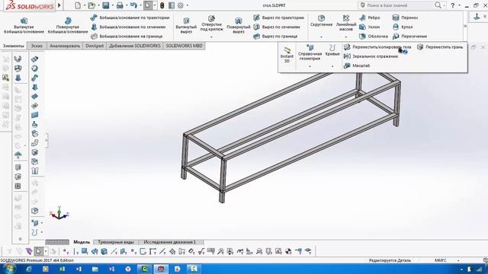
Task: Expand the Save dropdown arrow
Action: click(x=112, y=5)
